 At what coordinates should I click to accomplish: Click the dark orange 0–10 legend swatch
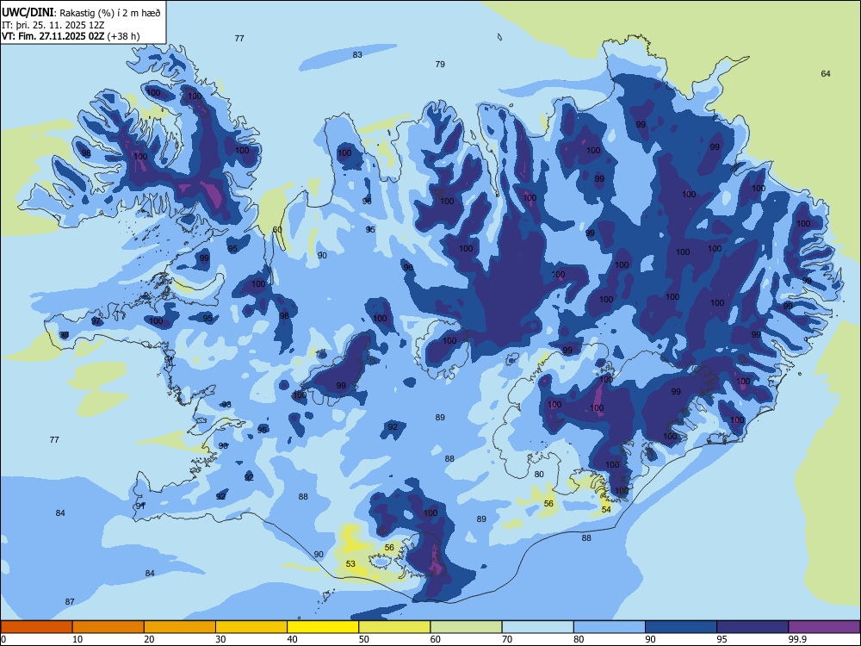point(36,627)
